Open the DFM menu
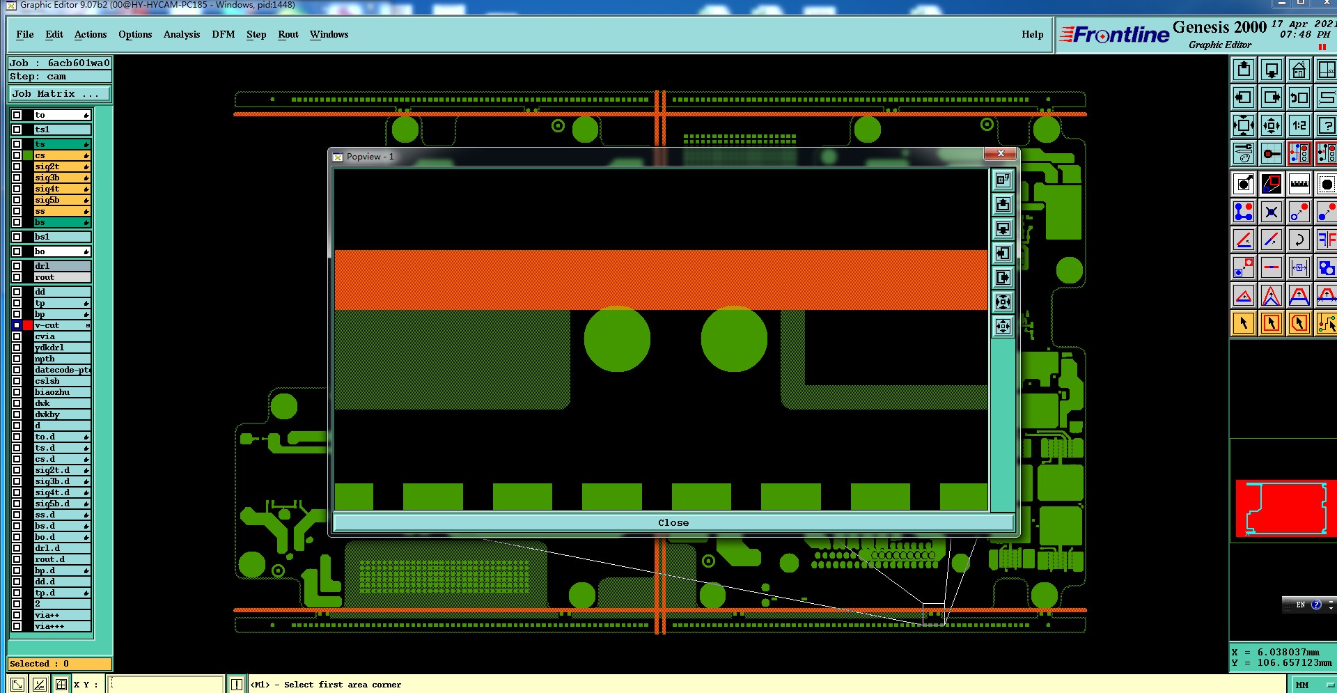1337x693 pixels. pyautogui.click(x=224, y=34)
